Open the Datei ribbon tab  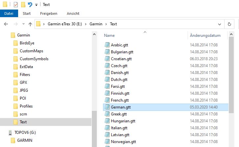click(9, 13)
